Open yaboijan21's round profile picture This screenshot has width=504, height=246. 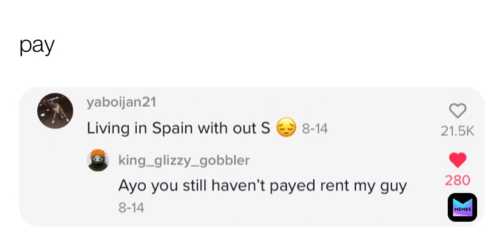pos(55,111)
